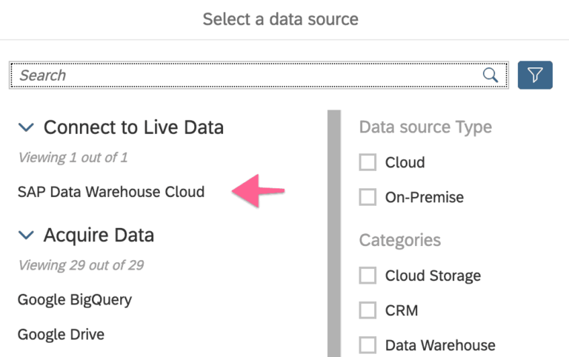Toggle the CRM category checkbox

point(367,310)
